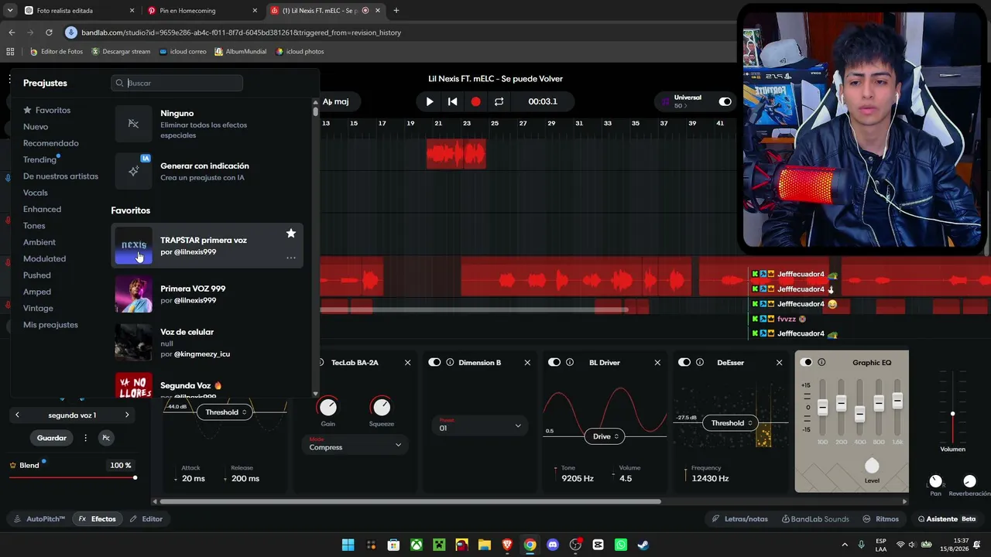The height and width of the screenshot is (557, 991).
Task: Show info for DeEsser effect
Action: 700,362
